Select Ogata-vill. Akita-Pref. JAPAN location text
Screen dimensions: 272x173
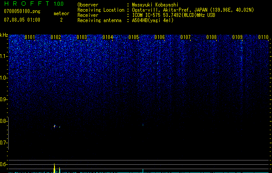coord(193,10)
